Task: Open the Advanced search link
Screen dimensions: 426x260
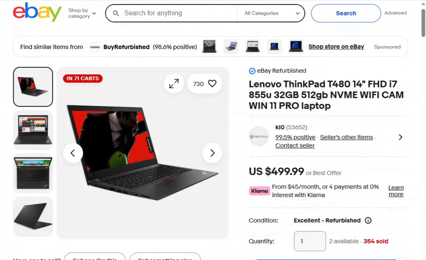Action: [x=396, y=13]
